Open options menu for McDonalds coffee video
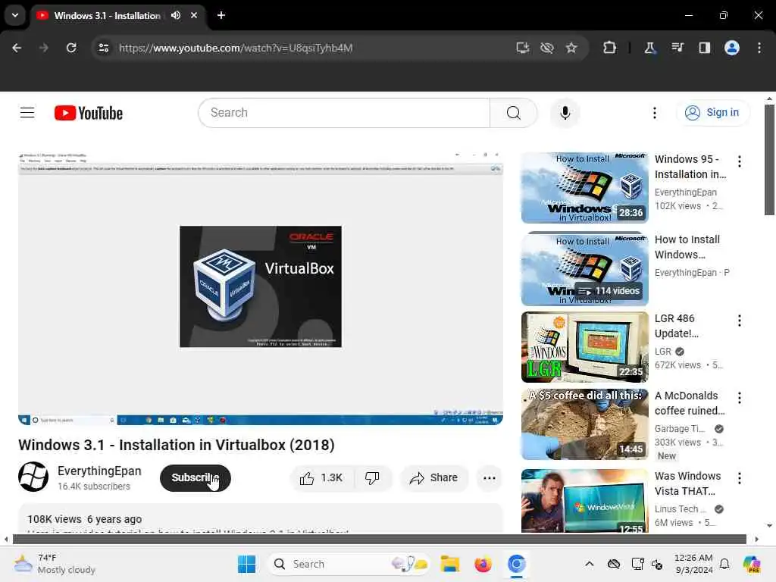 pos(739,398)
